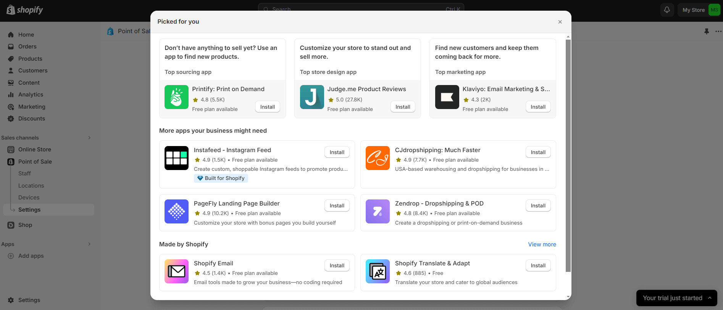Expand the Apps section chevron

point(89,244)
